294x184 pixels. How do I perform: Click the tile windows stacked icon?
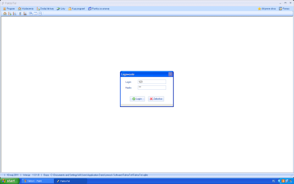40,14
